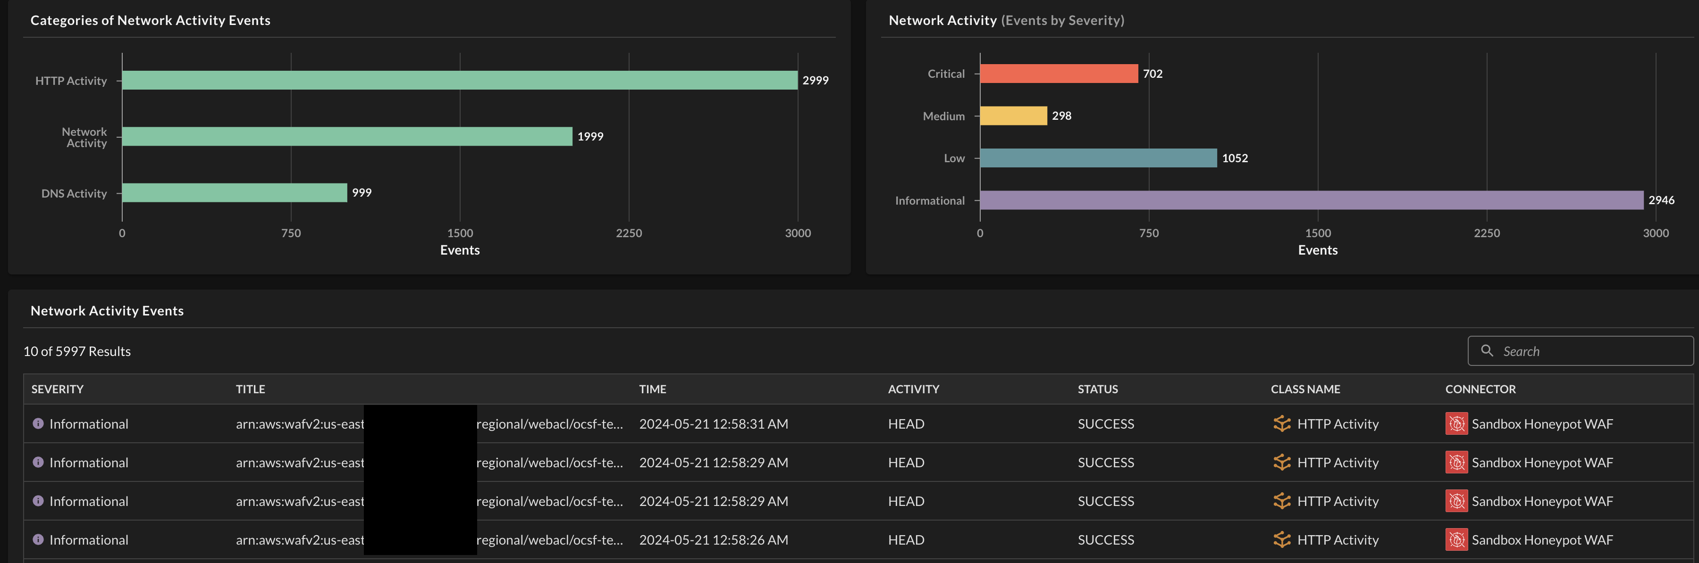
Task: Click the magnifier icon in the Search box
Action: point(1487,351)
